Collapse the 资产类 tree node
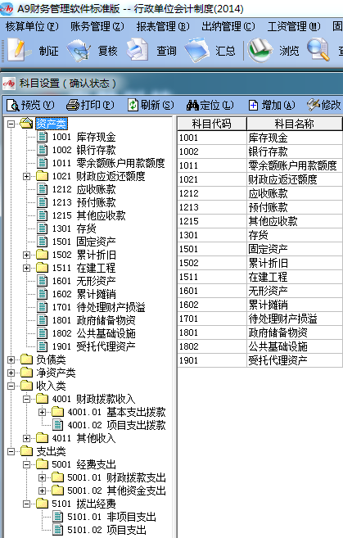Screen dimensions: 343x538 pos(11,124)
